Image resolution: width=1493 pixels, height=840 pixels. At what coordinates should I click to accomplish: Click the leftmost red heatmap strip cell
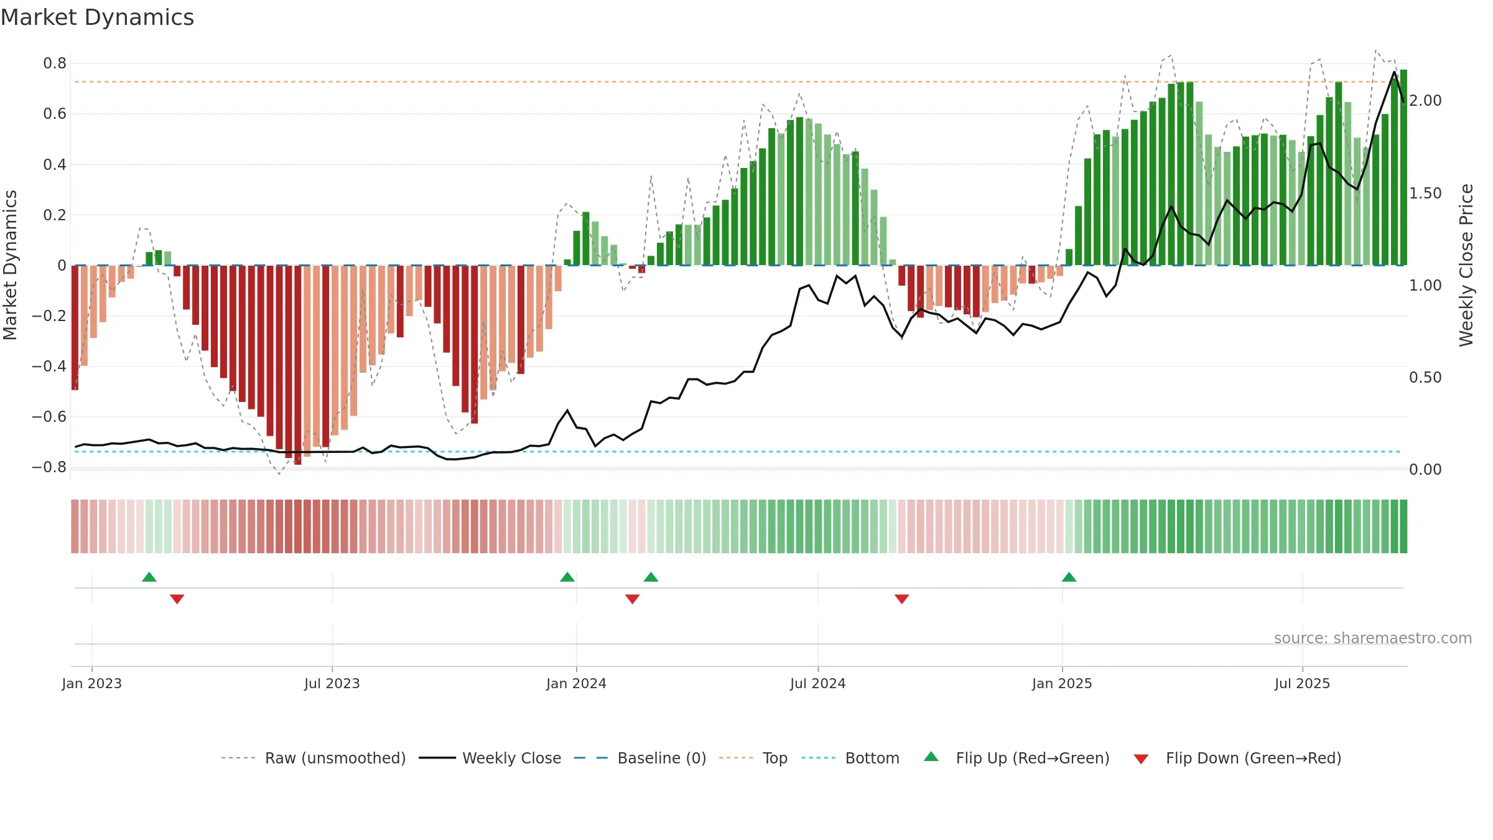coord(75,526)
